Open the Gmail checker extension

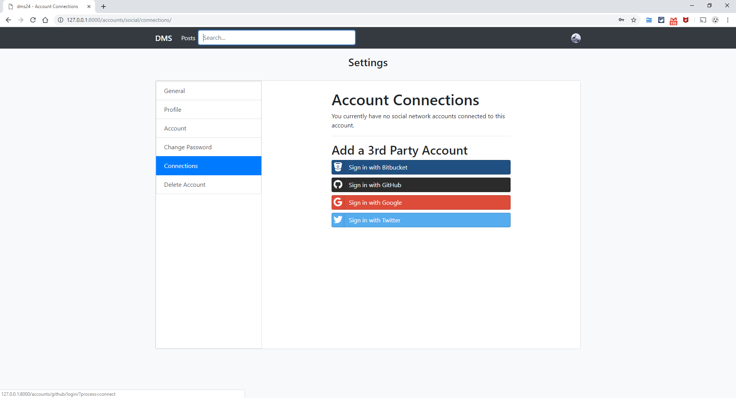point(674,21)
